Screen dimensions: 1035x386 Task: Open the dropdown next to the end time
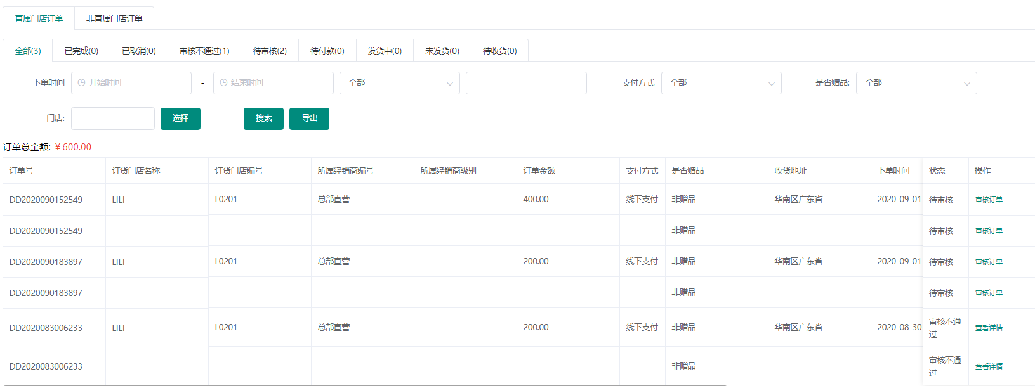tap(399, 83)
